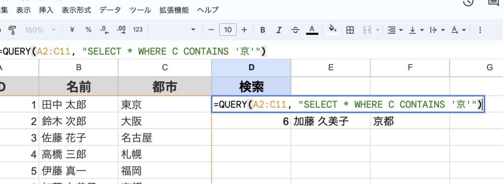Increase decimal places
503x184 pixels.
click(x=121, y=30)
